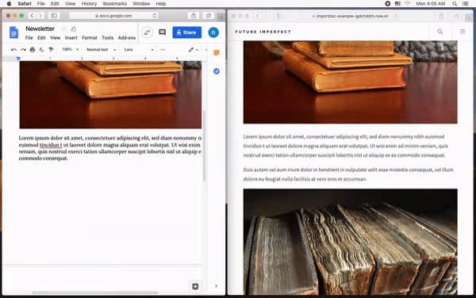
Task: Open the Tasks side panel icon
Action: pos(217,71)
